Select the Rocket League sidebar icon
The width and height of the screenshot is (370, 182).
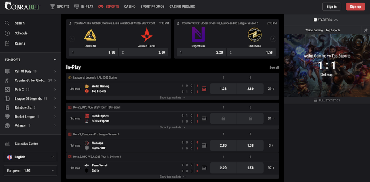(x=7, y=117)
